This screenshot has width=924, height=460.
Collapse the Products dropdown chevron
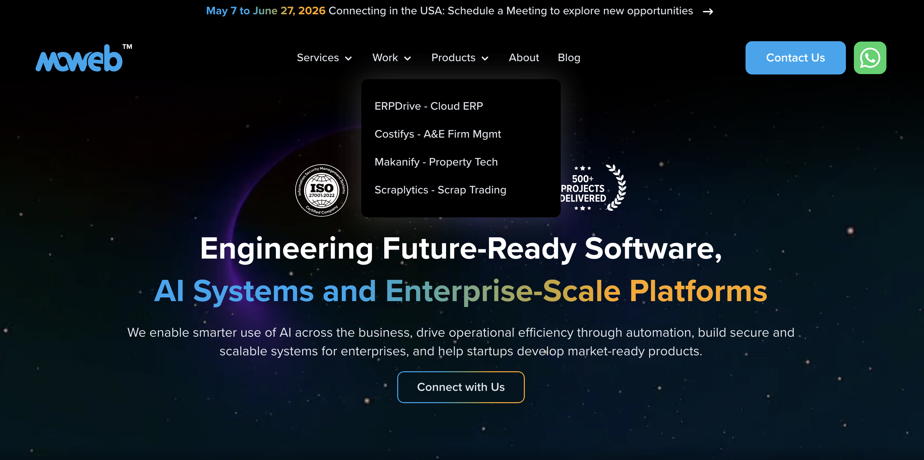point(485,58)
